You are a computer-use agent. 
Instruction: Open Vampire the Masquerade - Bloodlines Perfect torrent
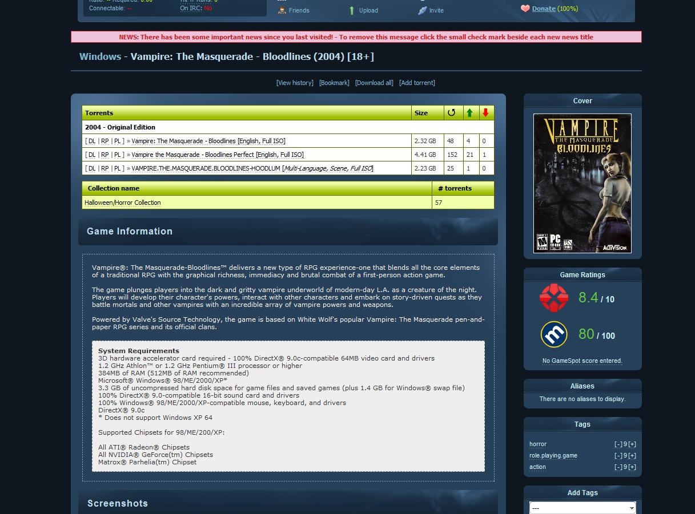click(218, 155)
